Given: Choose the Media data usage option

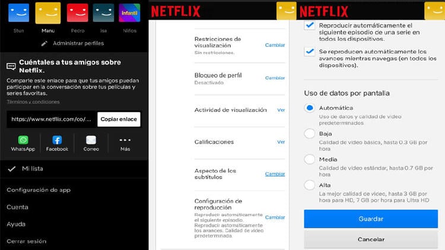Looking at the screenshot, I should 309,159.
